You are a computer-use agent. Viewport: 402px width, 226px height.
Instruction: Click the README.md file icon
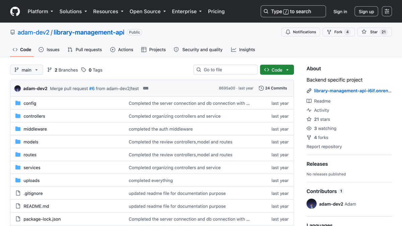pyautogui.click(x=18, y=206)
